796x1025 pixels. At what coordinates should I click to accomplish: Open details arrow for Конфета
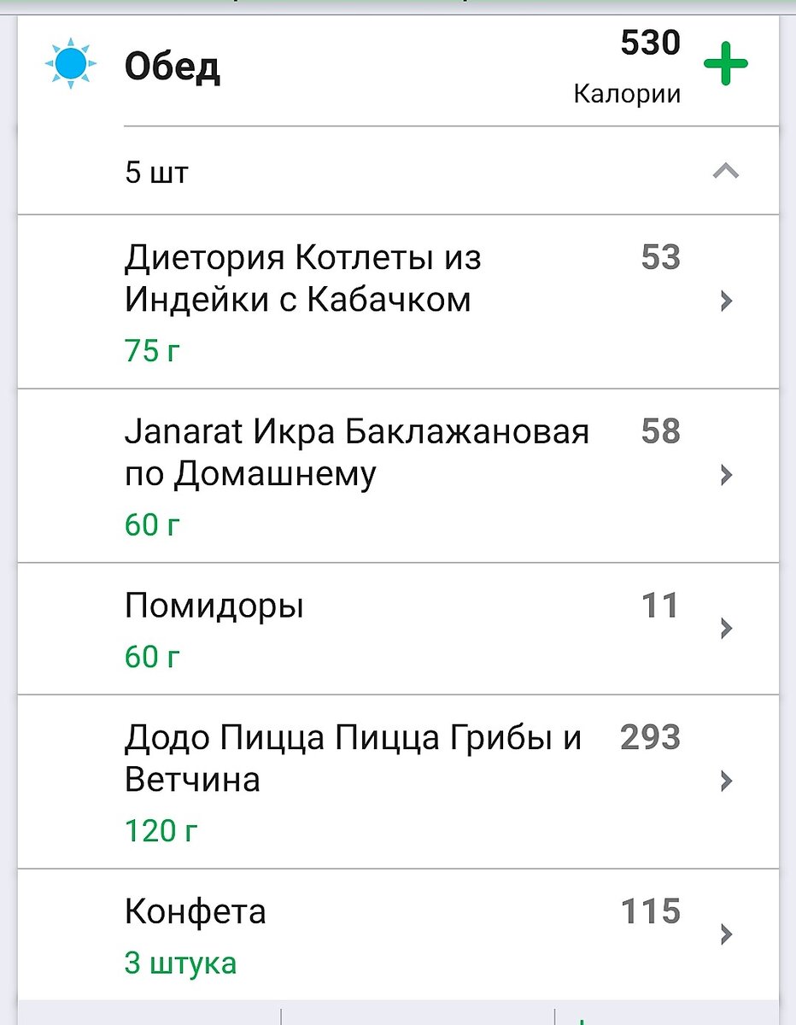tap(726, 934)
